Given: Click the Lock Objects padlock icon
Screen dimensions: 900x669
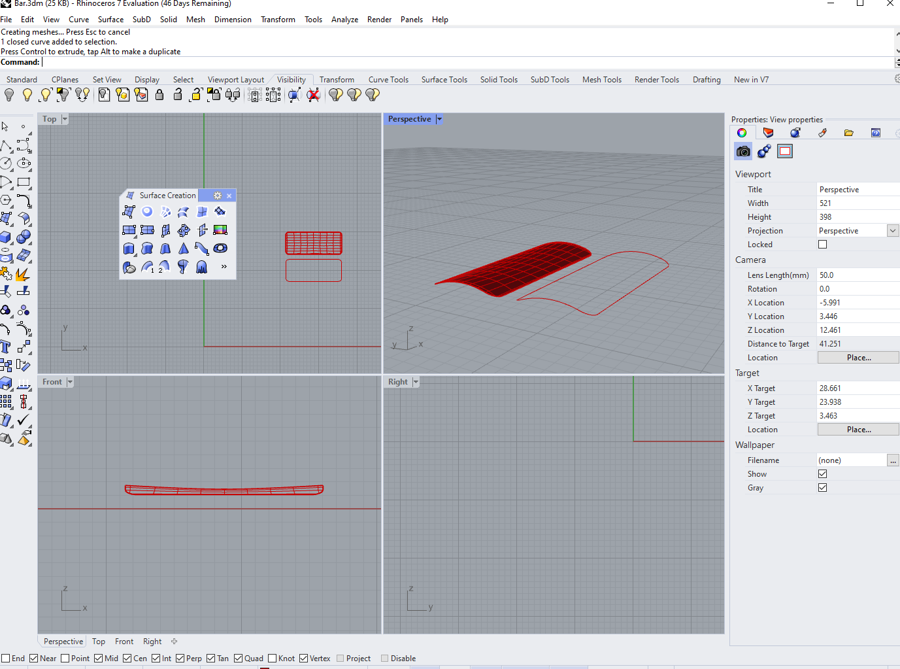Looking at the screenshot, I should (159, 95).
